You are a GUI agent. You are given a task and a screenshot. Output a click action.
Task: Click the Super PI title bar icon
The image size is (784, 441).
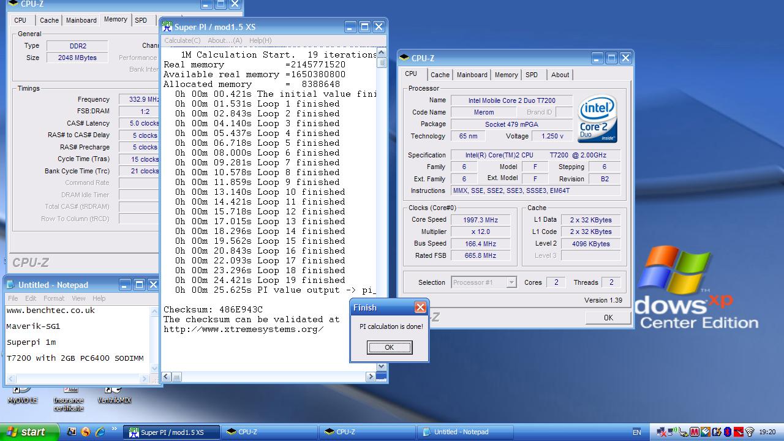167,26
